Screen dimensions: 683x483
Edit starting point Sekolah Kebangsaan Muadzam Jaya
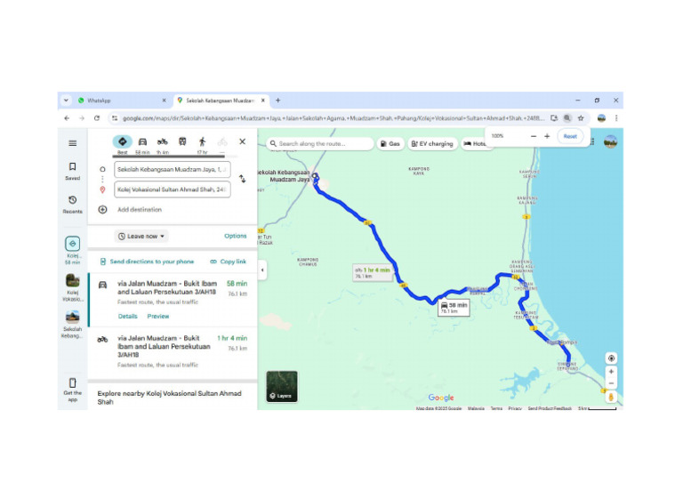(x=173, y=169)
